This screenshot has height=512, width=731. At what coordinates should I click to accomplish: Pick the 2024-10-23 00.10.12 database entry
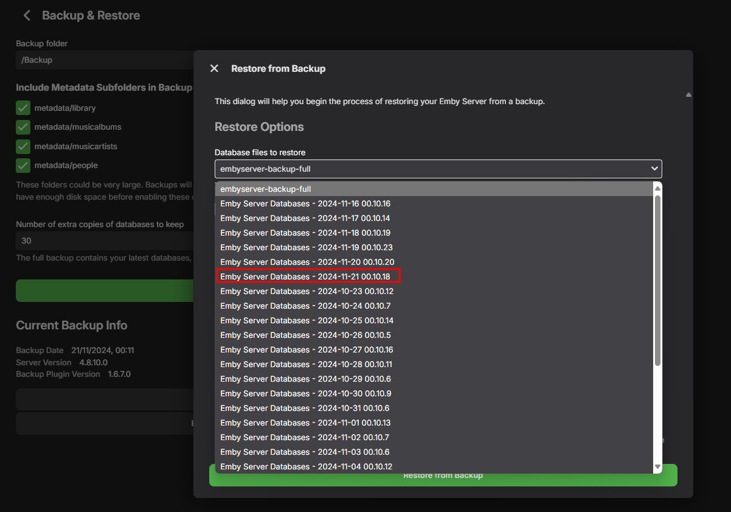point(307,292)
